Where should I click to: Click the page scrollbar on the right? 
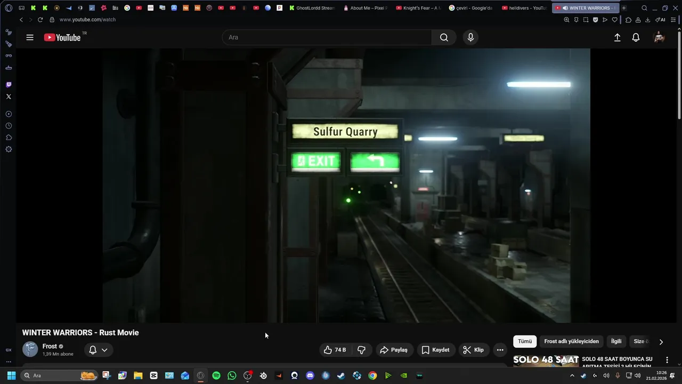(679, 75)
